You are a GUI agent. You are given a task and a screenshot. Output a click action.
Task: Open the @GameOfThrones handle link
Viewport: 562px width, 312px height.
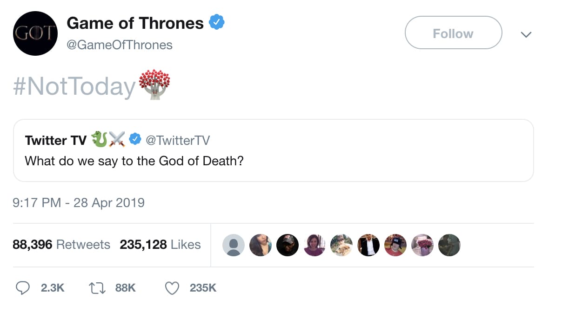[120, 45]
